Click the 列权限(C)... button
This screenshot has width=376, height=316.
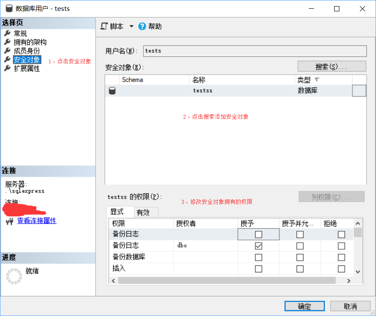[332, 197]
